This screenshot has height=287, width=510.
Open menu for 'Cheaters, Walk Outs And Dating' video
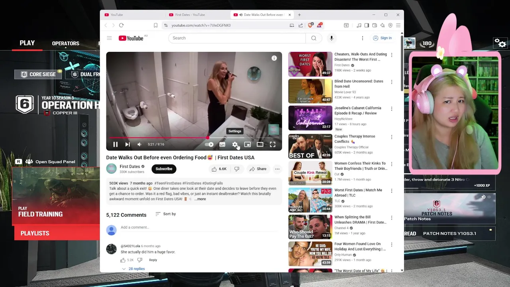click(x=391, y=55)
